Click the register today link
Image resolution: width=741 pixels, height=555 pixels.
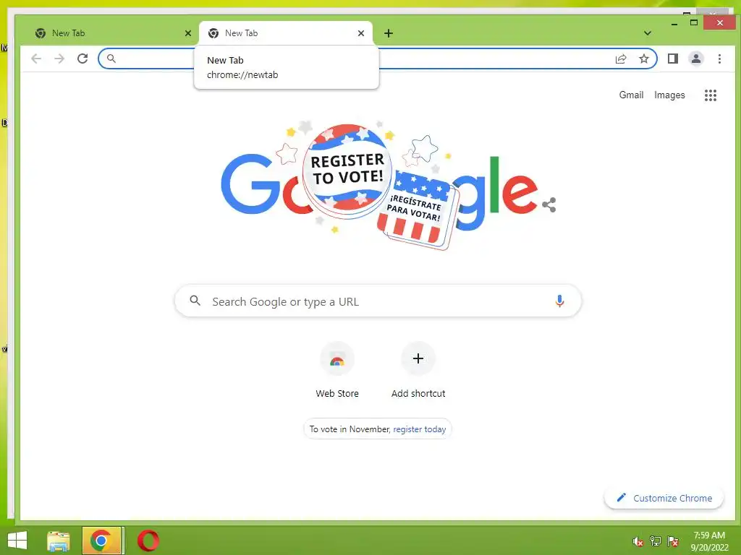click(x=419, y=429)
